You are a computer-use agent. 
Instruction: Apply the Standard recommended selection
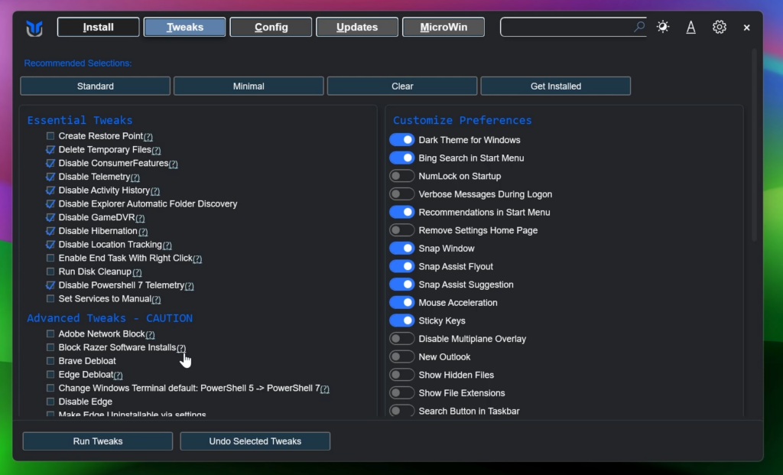click(x=96, y=86)
